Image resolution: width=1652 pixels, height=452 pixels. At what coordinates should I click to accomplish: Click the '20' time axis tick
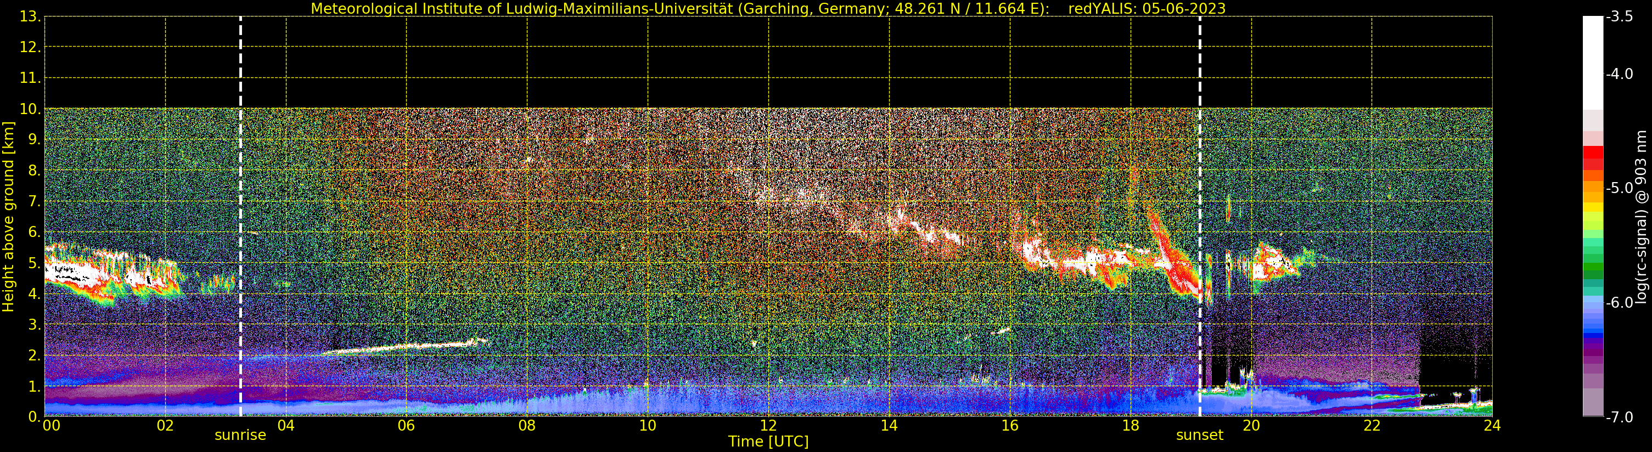click(x=1251, y=426)
